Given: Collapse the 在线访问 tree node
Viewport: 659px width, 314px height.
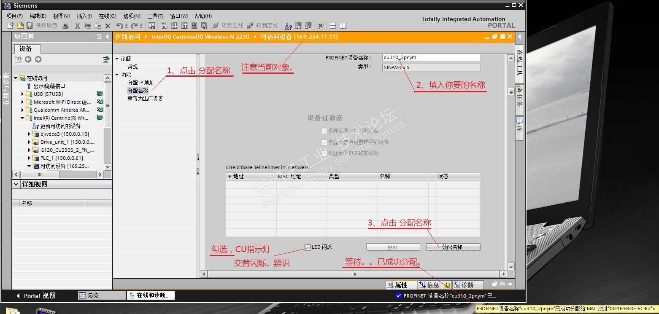Looking at the screenshot, I should [x=16, y=78].
